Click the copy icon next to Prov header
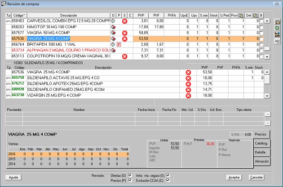 coord(241,16)
